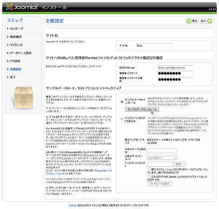
Task: Select step 1 ランゲージ in the steps list
Action: [15, 28]
